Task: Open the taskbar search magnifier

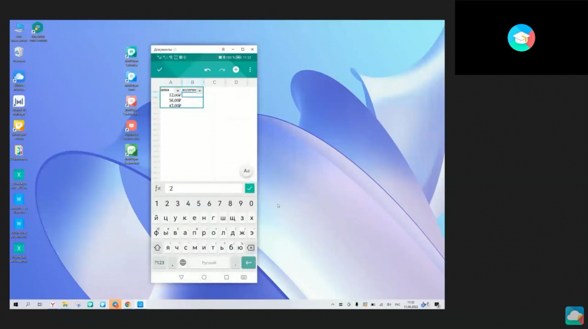Action: tap(28, 305)
